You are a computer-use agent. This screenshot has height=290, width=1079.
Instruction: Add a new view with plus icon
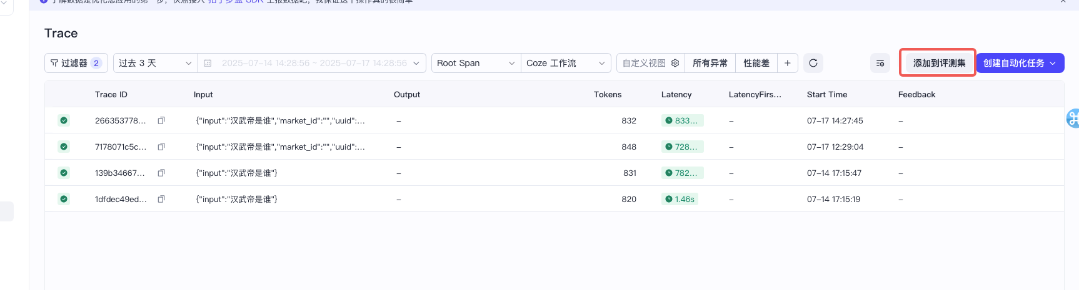tap(788, 63)
